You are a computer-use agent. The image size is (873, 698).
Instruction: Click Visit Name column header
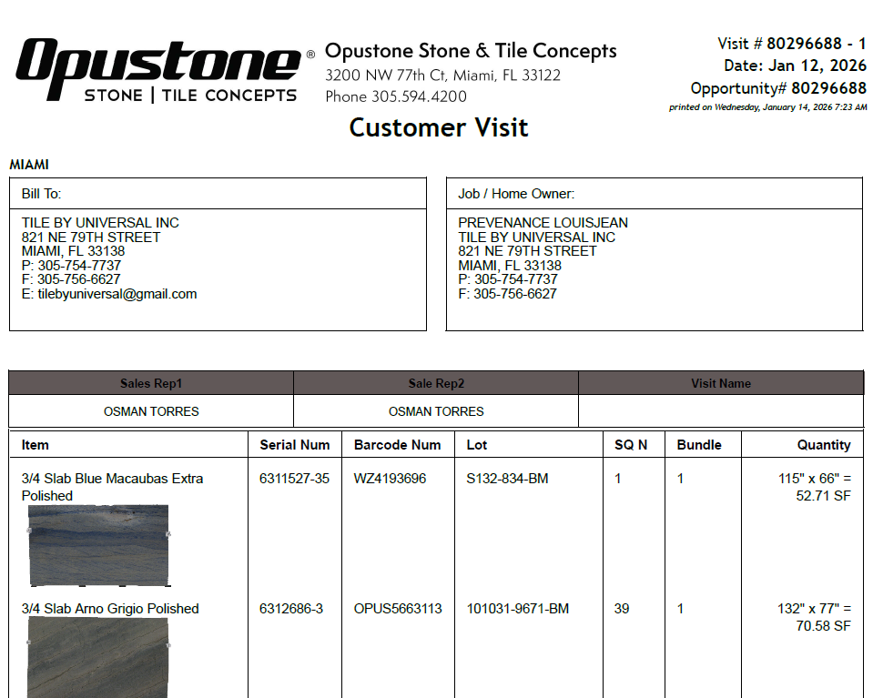click(721, 383)
